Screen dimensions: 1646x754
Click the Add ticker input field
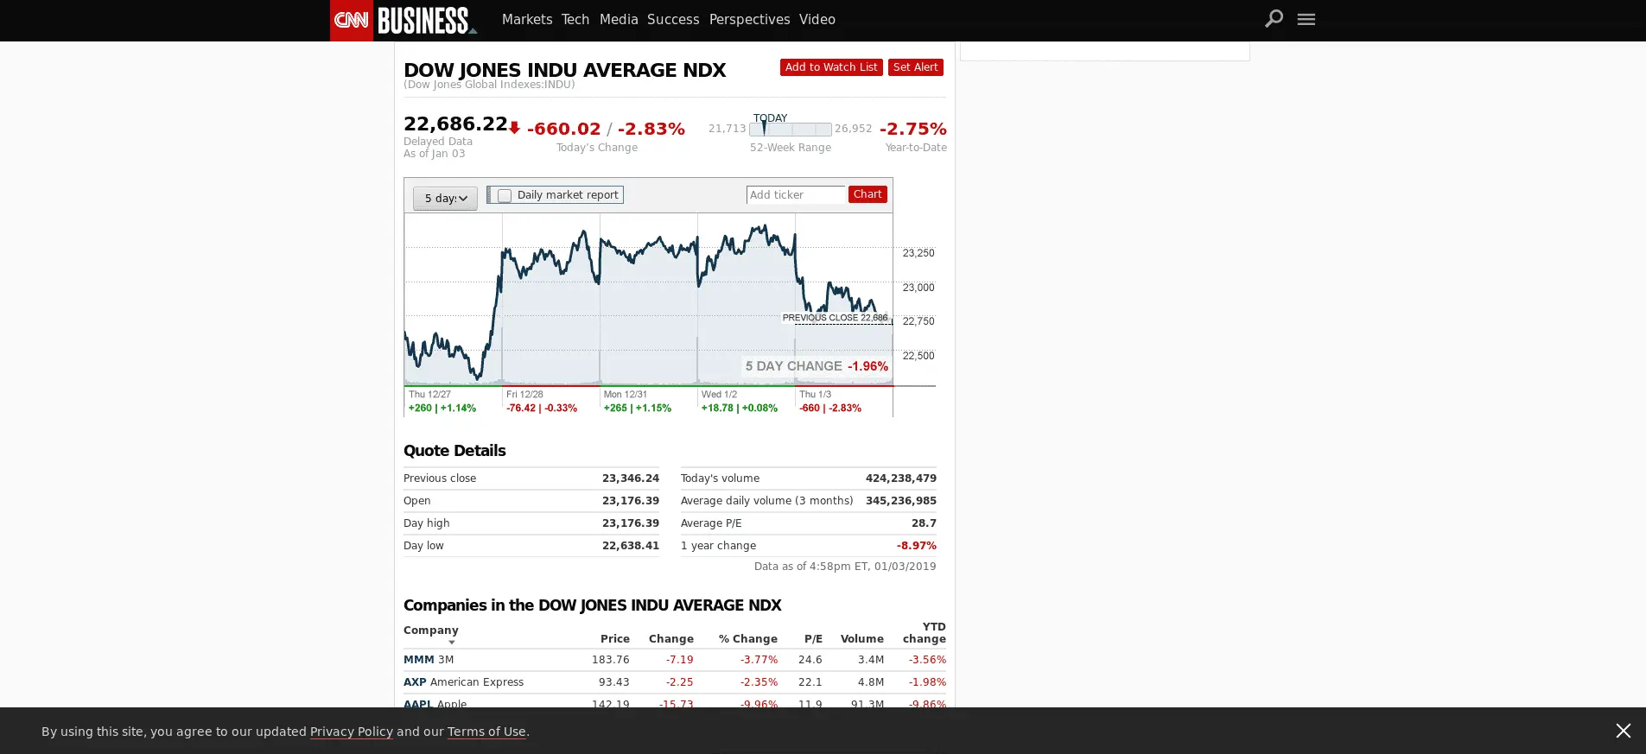[x=796, y=195]
